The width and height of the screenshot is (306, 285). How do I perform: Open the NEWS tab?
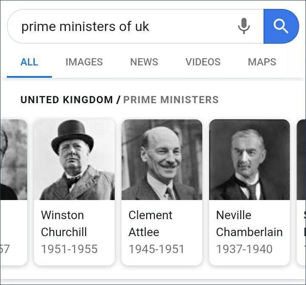pos(144,62)
